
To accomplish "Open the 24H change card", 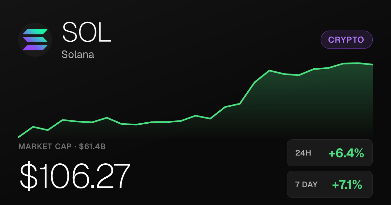I will [x=330, y=153].
